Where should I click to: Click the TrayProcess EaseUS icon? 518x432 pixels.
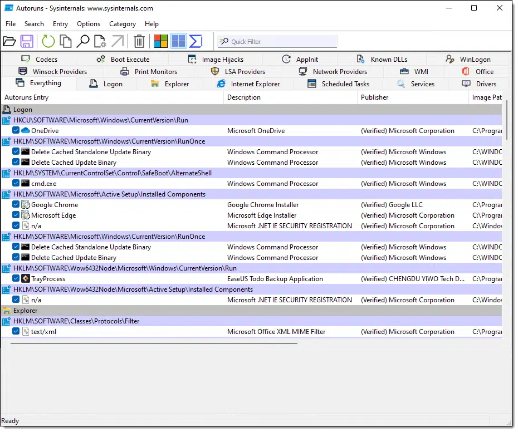(26, 278)
